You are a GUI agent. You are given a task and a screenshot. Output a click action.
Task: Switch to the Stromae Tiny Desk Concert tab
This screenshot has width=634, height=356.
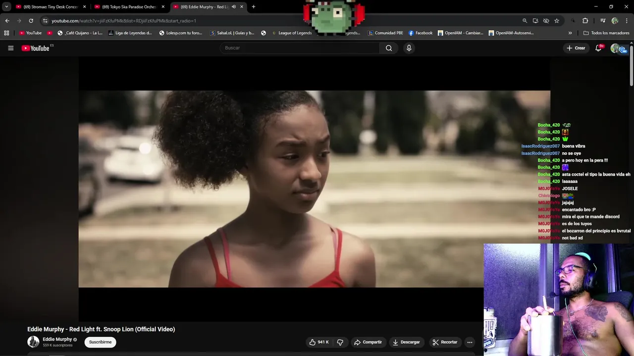pyautogui.click(x=51, y=7)
